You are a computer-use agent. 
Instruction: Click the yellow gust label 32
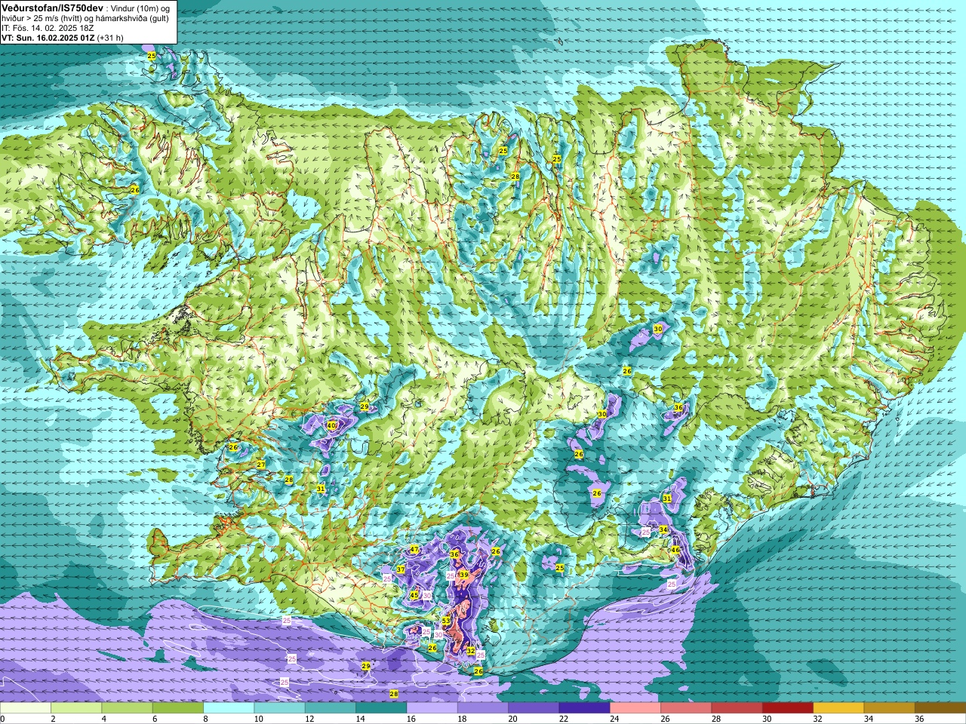coord(471,651)
